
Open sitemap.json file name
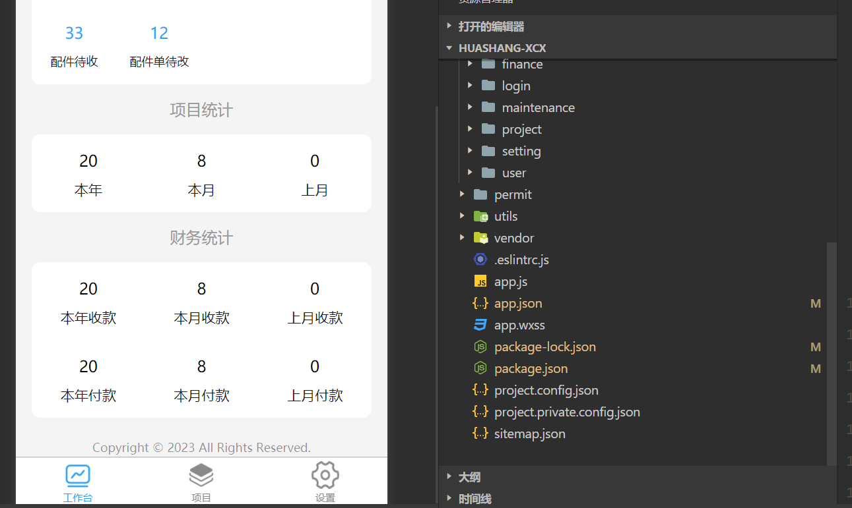point(530,434)
